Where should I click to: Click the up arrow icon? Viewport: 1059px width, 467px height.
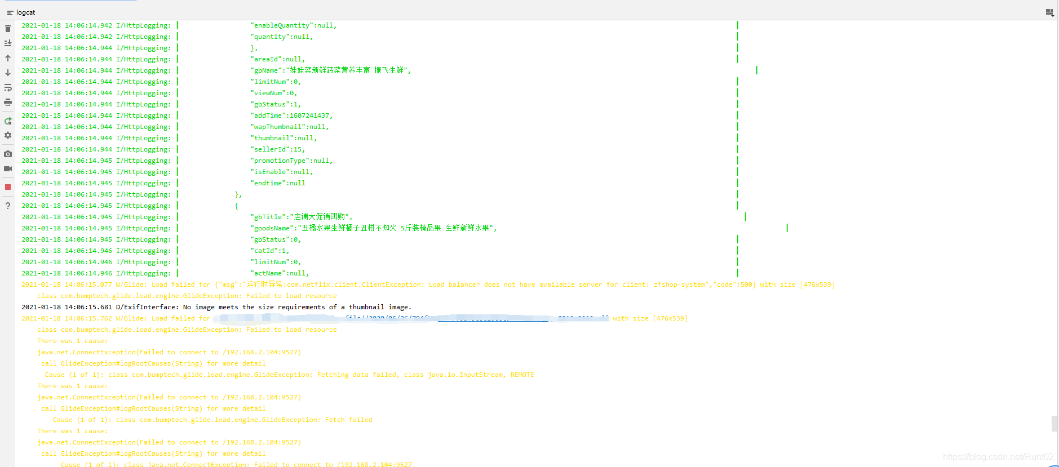(x=8, y=58)
